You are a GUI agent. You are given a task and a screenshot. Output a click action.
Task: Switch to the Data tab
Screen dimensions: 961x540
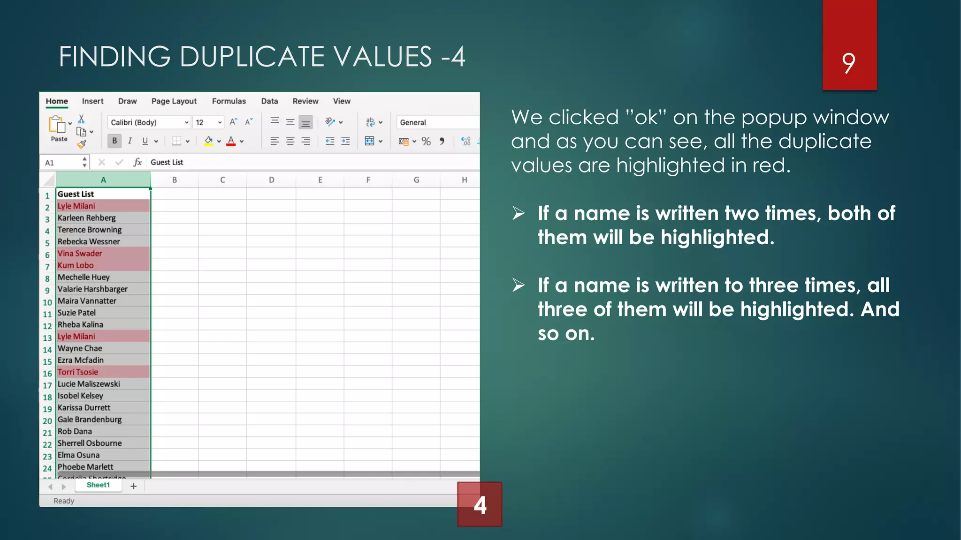(x=269, y=101)
